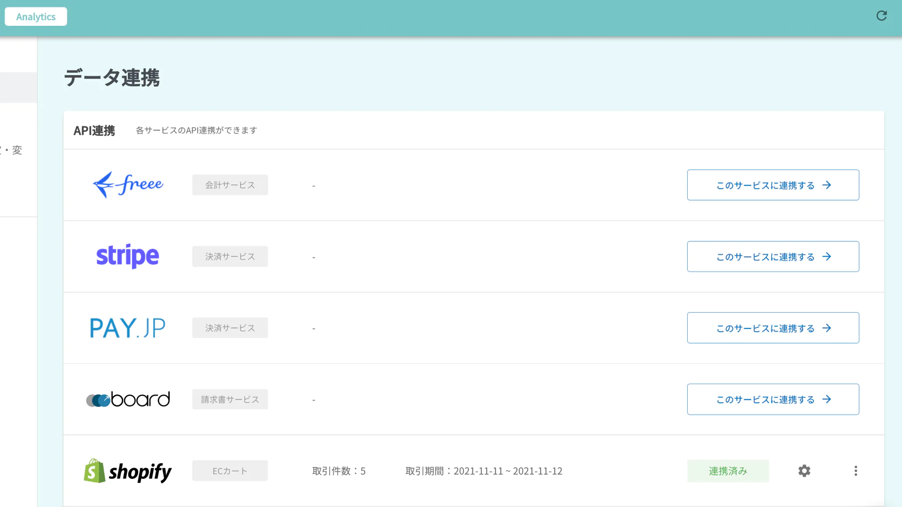Click the freee logo
The height and width of the screenshot is (507, 902).
(128, 185)
